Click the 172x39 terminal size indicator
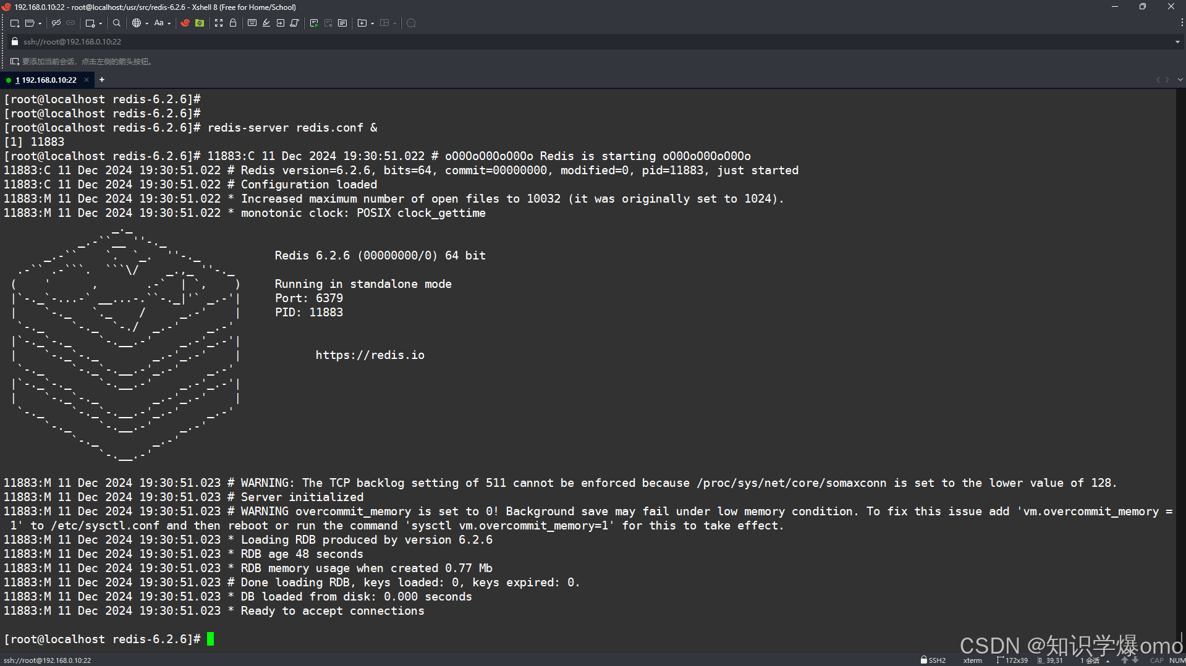This screenshot has height=666, width=1186. (x=1012, y=660)
